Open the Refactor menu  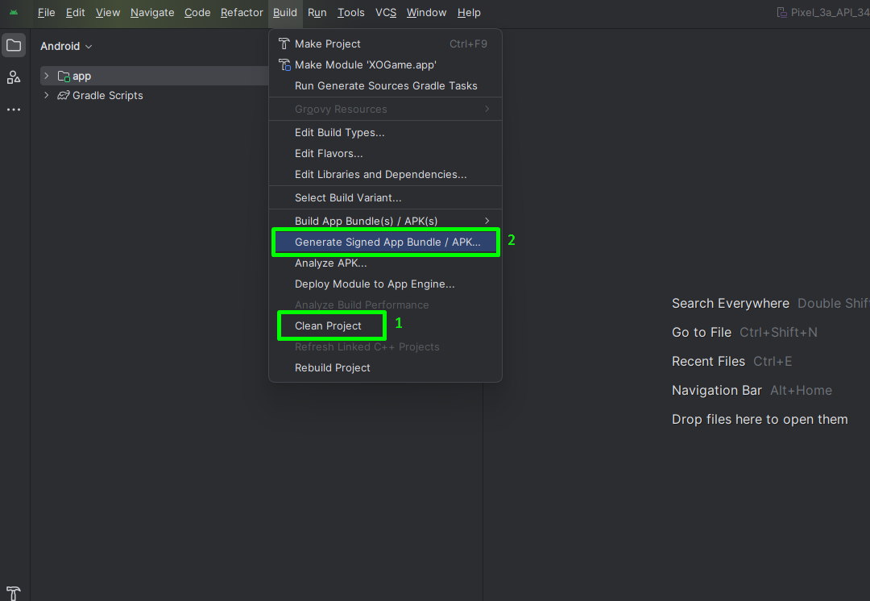tap(242, 12)
